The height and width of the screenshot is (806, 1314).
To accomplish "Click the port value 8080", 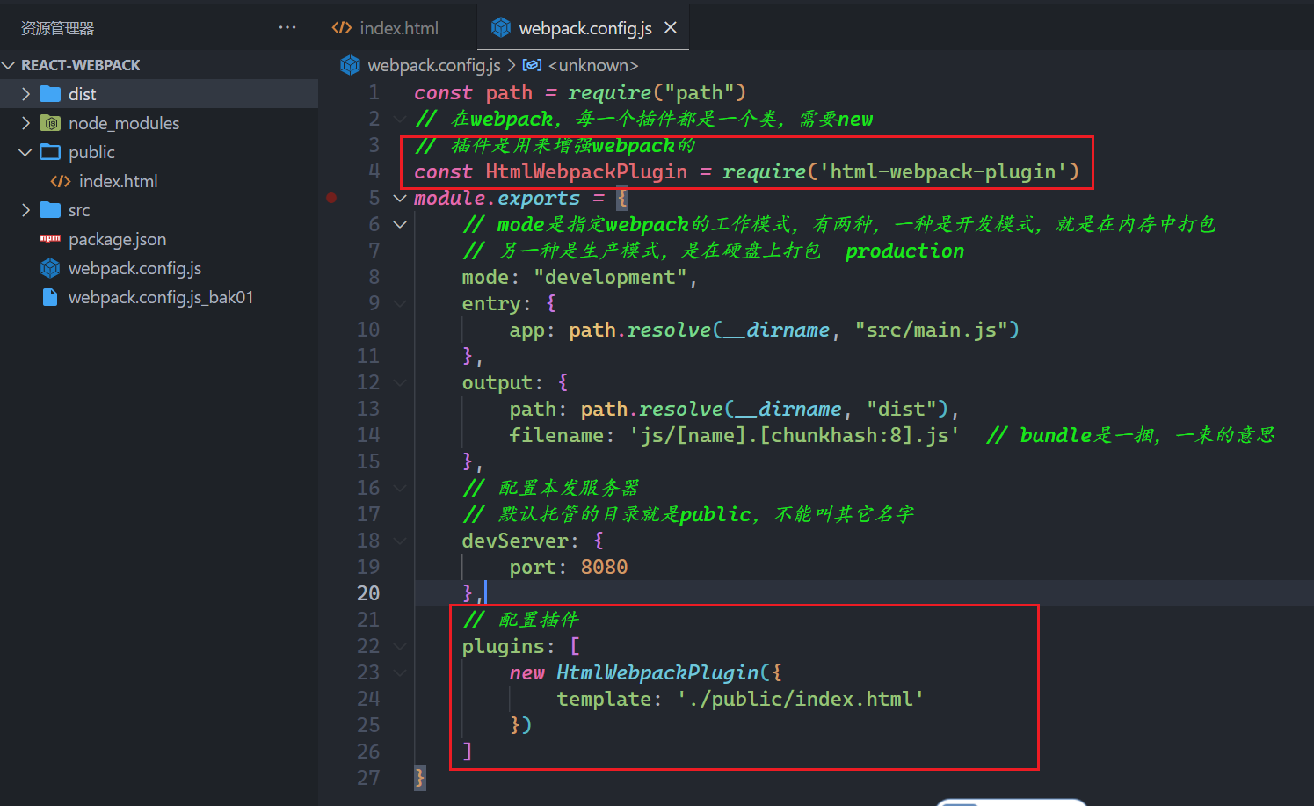I will click(604, 567).
